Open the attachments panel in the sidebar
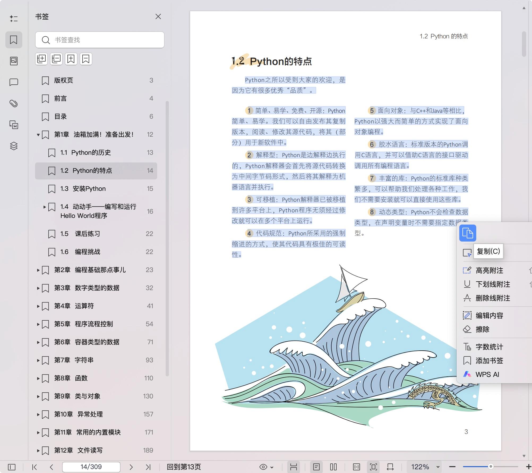The image size is (532, 473). (14, 104)
